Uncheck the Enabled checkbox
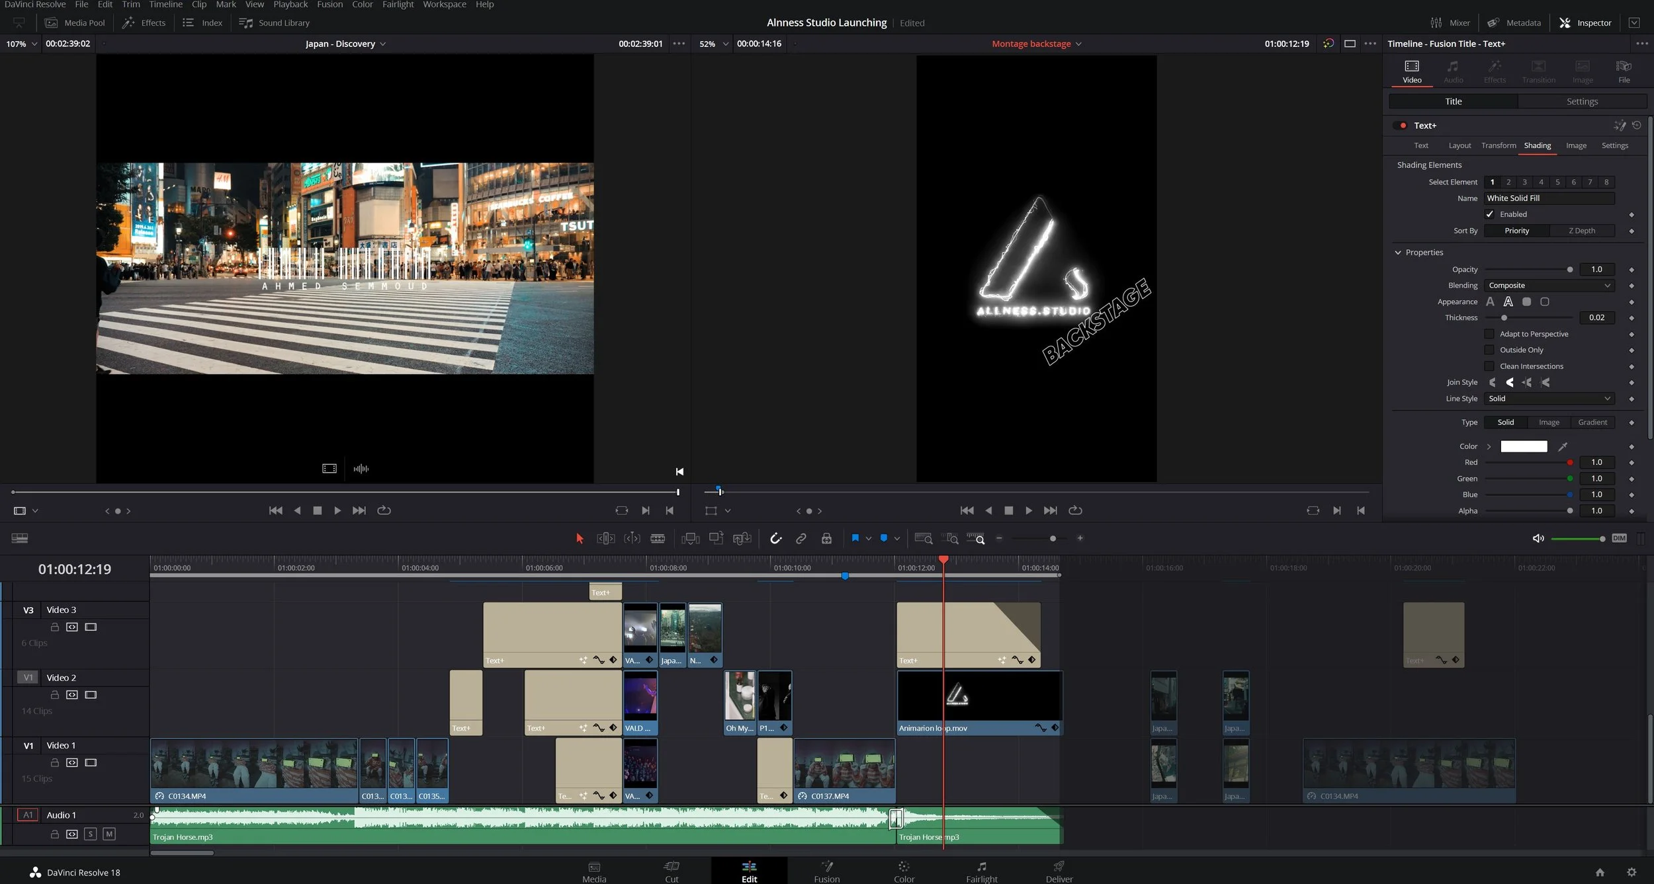 (1489, 214)
